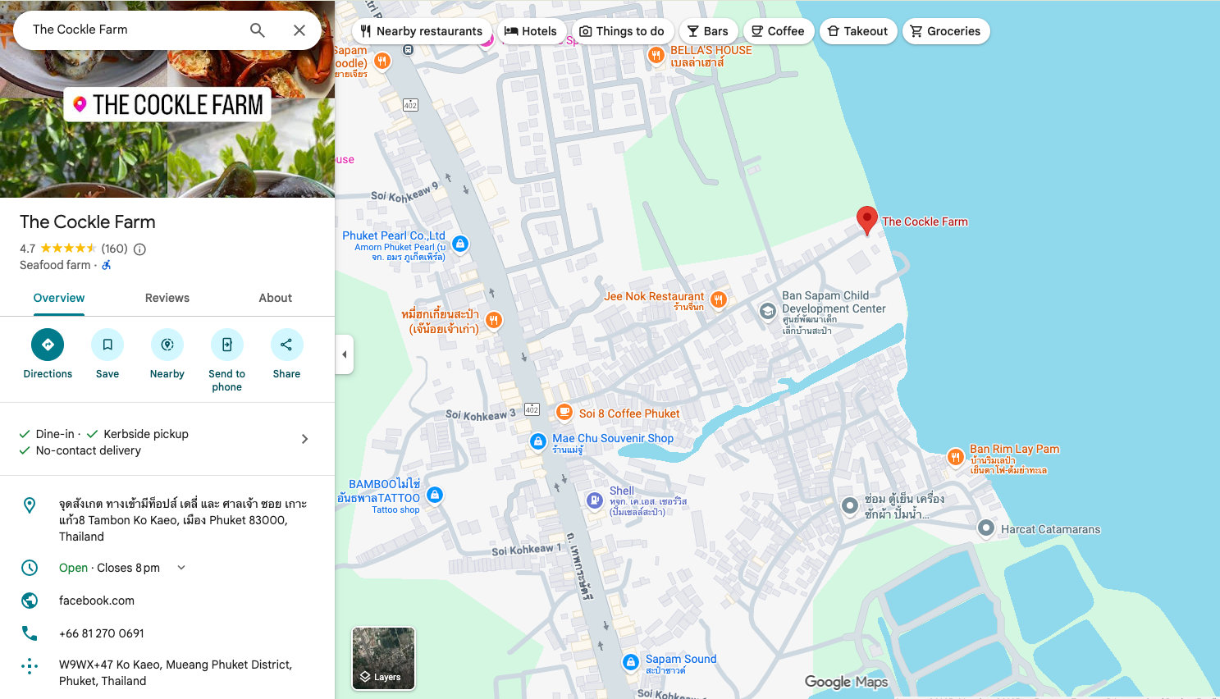The image size is (1220, 699).
Task: Open the place photo header image
Action: (167, 98)
